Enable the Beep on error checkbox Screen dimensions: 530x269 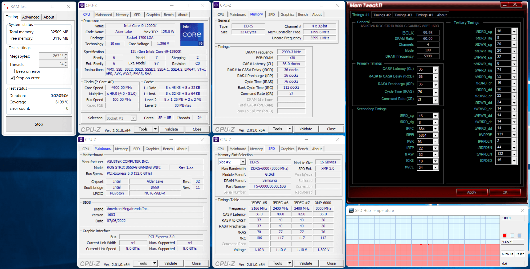point(12,71)
